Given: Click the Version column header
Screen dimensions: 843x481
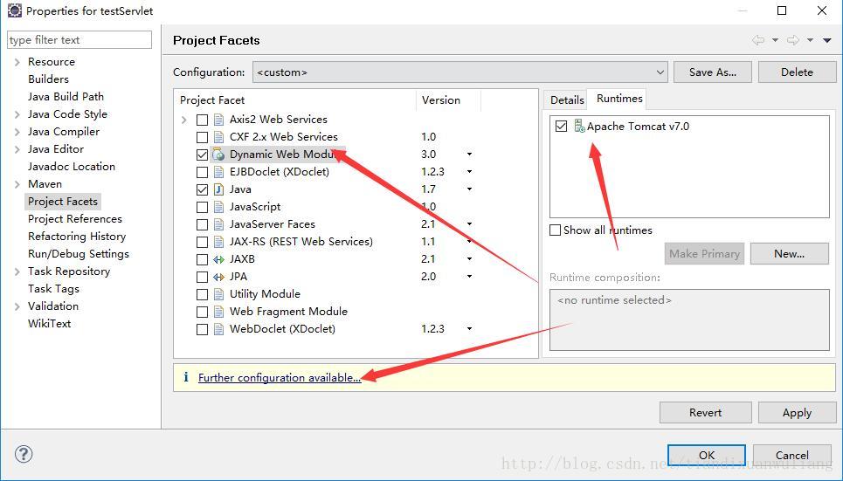Looking at the screenshot, I should click(x=448, y=100).
